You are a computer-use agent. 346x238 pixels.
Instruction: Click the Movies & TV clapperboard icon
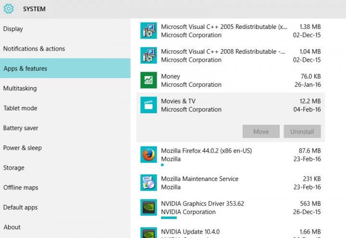pos(148,105)
